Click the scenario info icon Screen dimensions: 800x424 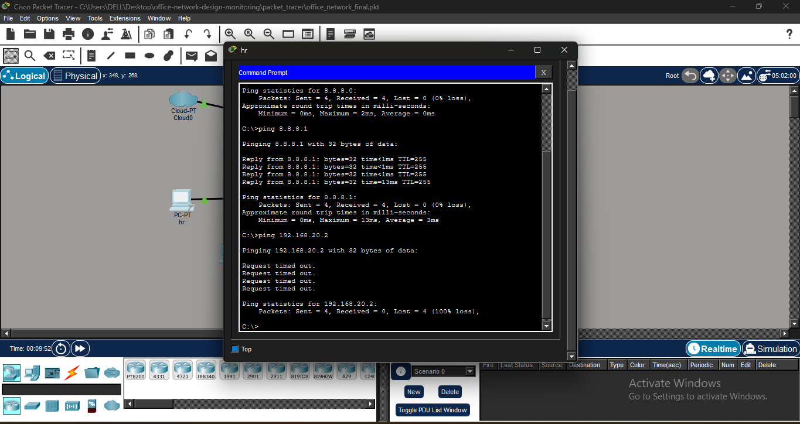[401, 371]
